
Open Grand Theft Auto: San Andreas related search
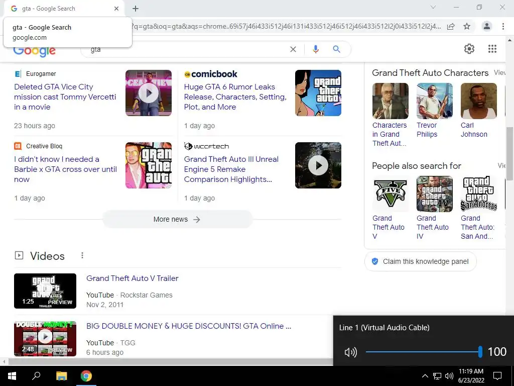coord(478,208)
